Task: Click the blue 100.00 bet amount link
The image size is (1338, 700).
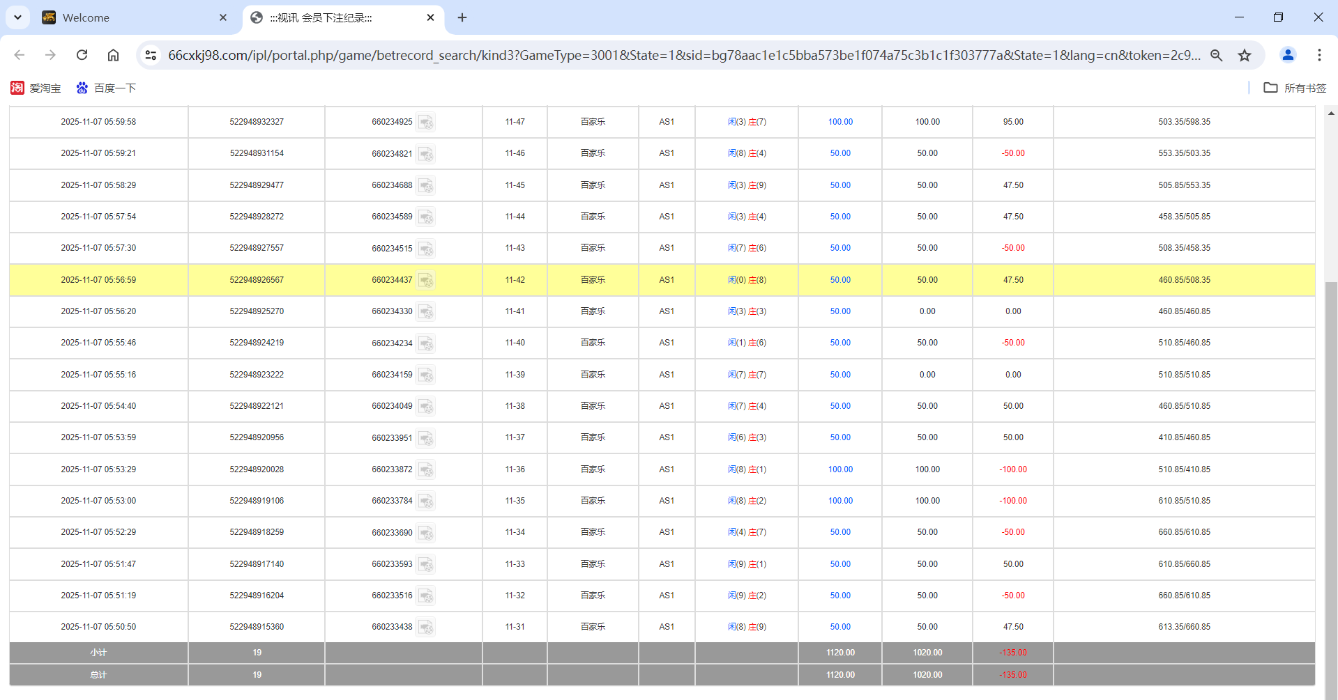Action: pos(839,122)
